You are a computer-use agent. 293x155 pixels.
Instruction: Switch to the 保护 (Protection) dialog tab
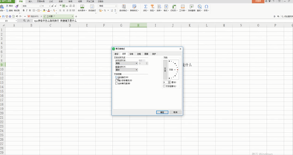click(x=154, y=54)
